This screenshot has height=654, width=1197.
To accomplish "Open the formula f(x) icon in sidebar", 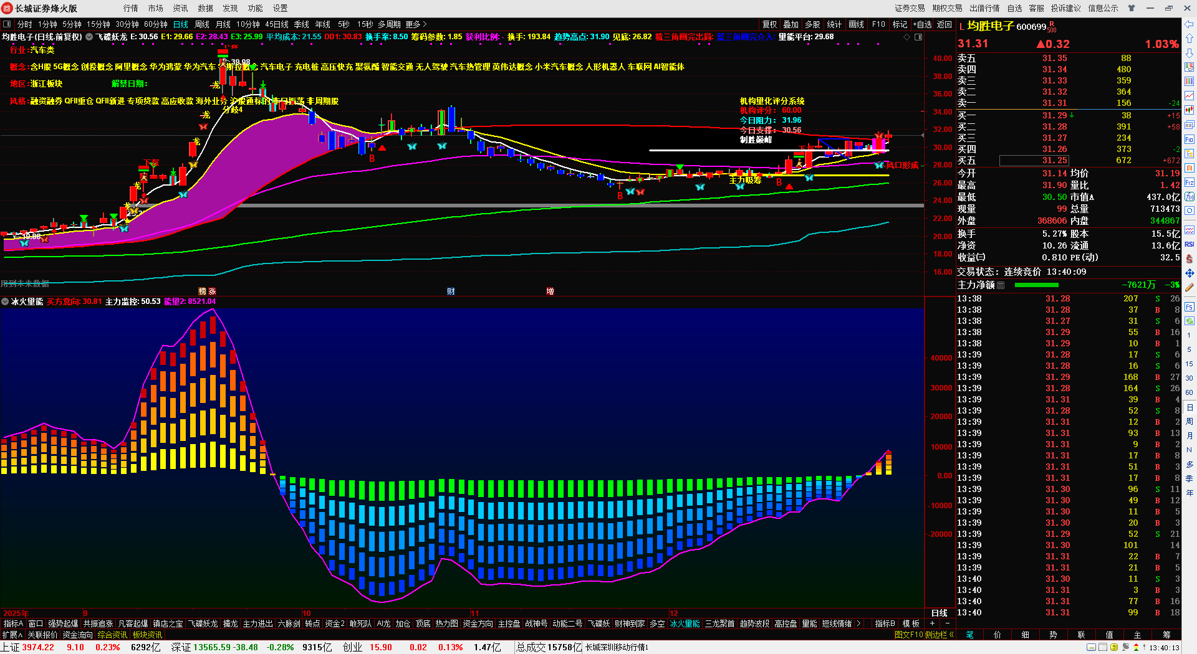I will 1190,197.
